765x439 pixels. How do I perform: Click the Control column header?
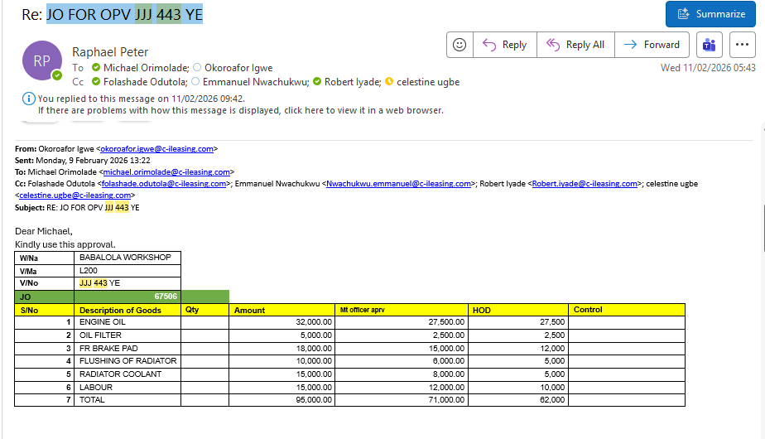coord(627,310)
